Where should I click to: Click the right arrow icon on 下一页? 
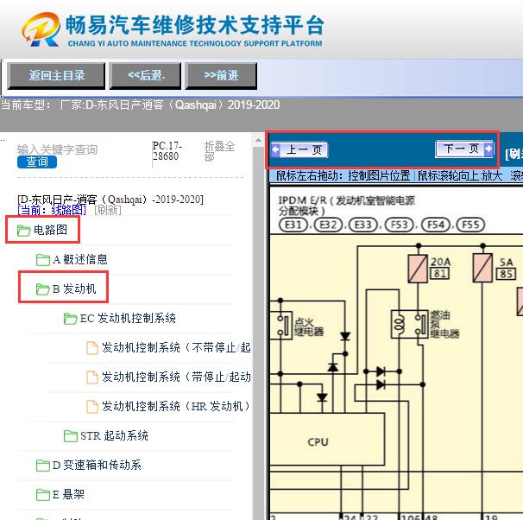pyautogui.click(x=488, y=149)
